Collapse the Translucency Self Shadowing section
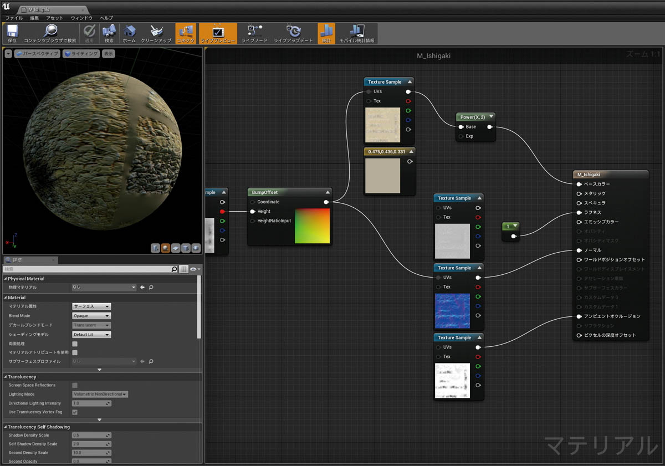 point(4,427)
